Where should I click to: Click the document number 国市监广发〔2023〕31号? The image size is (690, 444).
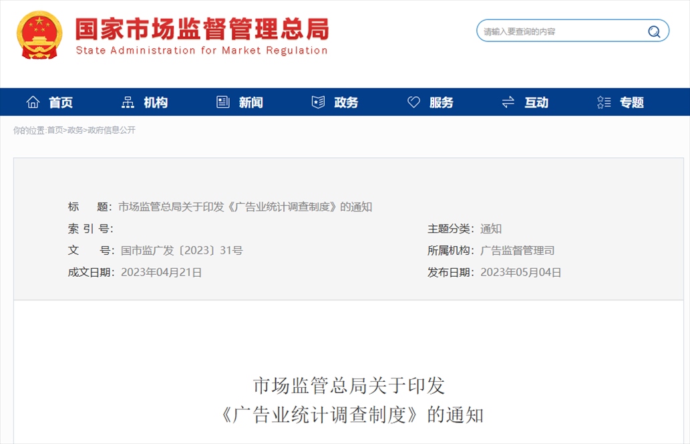pyautogui.click(x=182, y=251)
